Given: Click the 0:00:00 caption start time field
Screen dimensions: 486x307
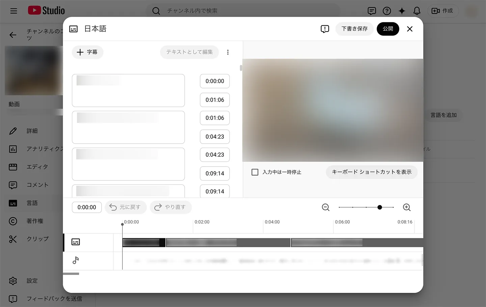Looking at the screenshot, I should (x=215, y=81).
